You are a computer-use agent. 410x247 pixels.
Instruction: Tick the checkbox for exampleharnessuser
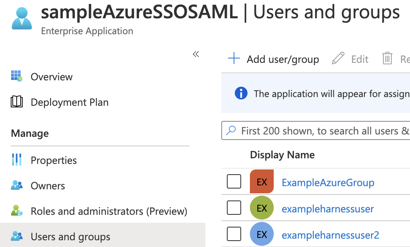tap(234, 208)
